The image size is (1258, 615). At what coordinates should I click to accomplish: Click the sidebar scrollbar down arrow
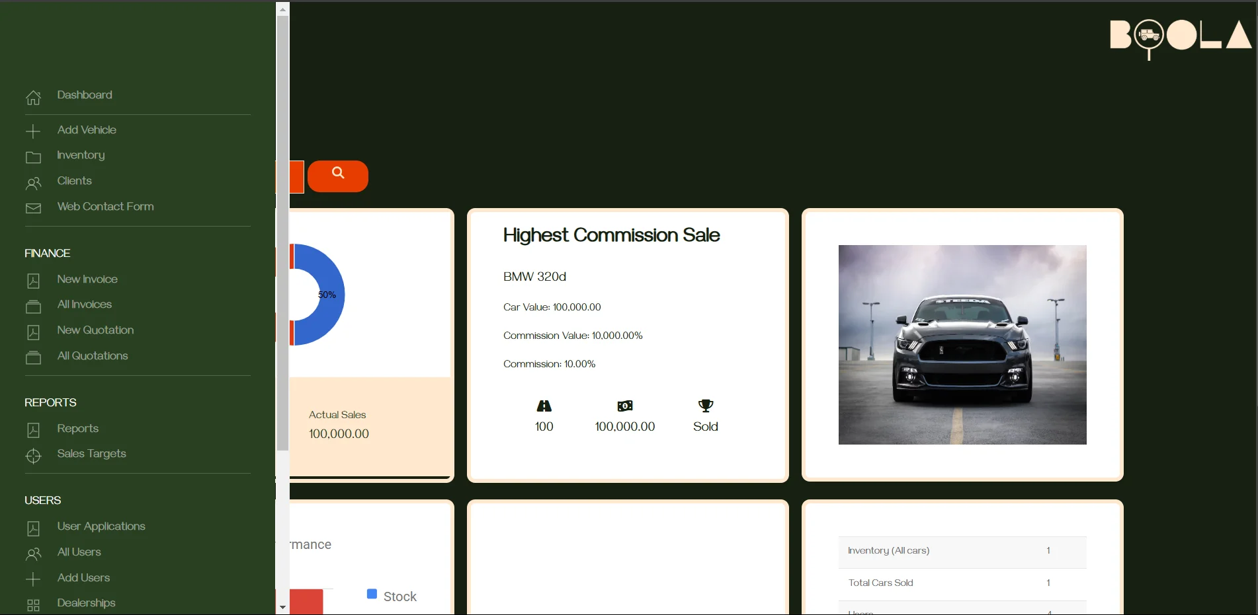pyautogui.click(x=282, y=607)
